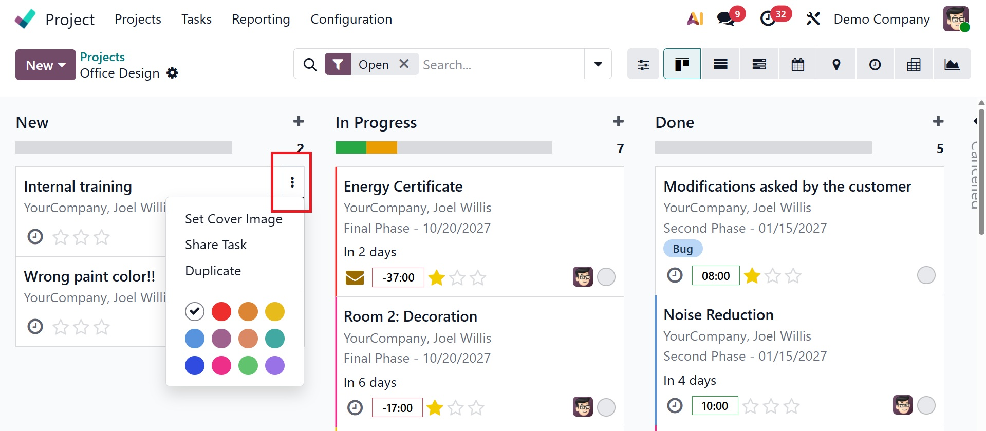Open the graph view
The image size is (986, 431).
click(x=952, y=65)
